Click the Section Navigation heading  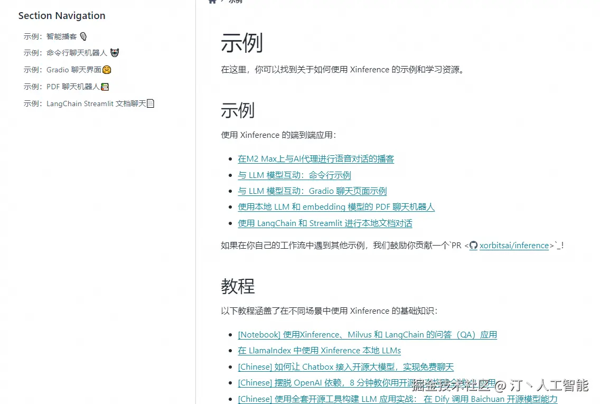pos(62,16)
